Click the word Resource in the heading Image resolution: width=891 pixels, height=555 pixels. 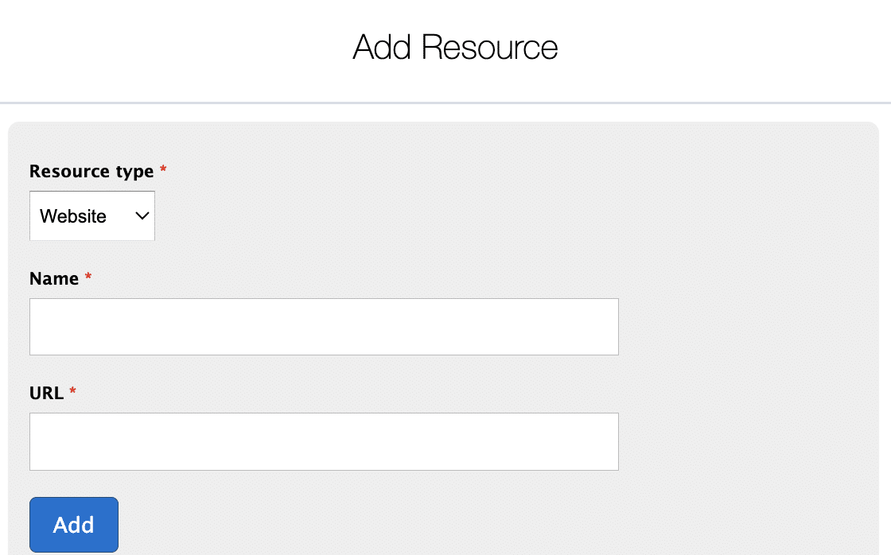(x=489, y=48)
